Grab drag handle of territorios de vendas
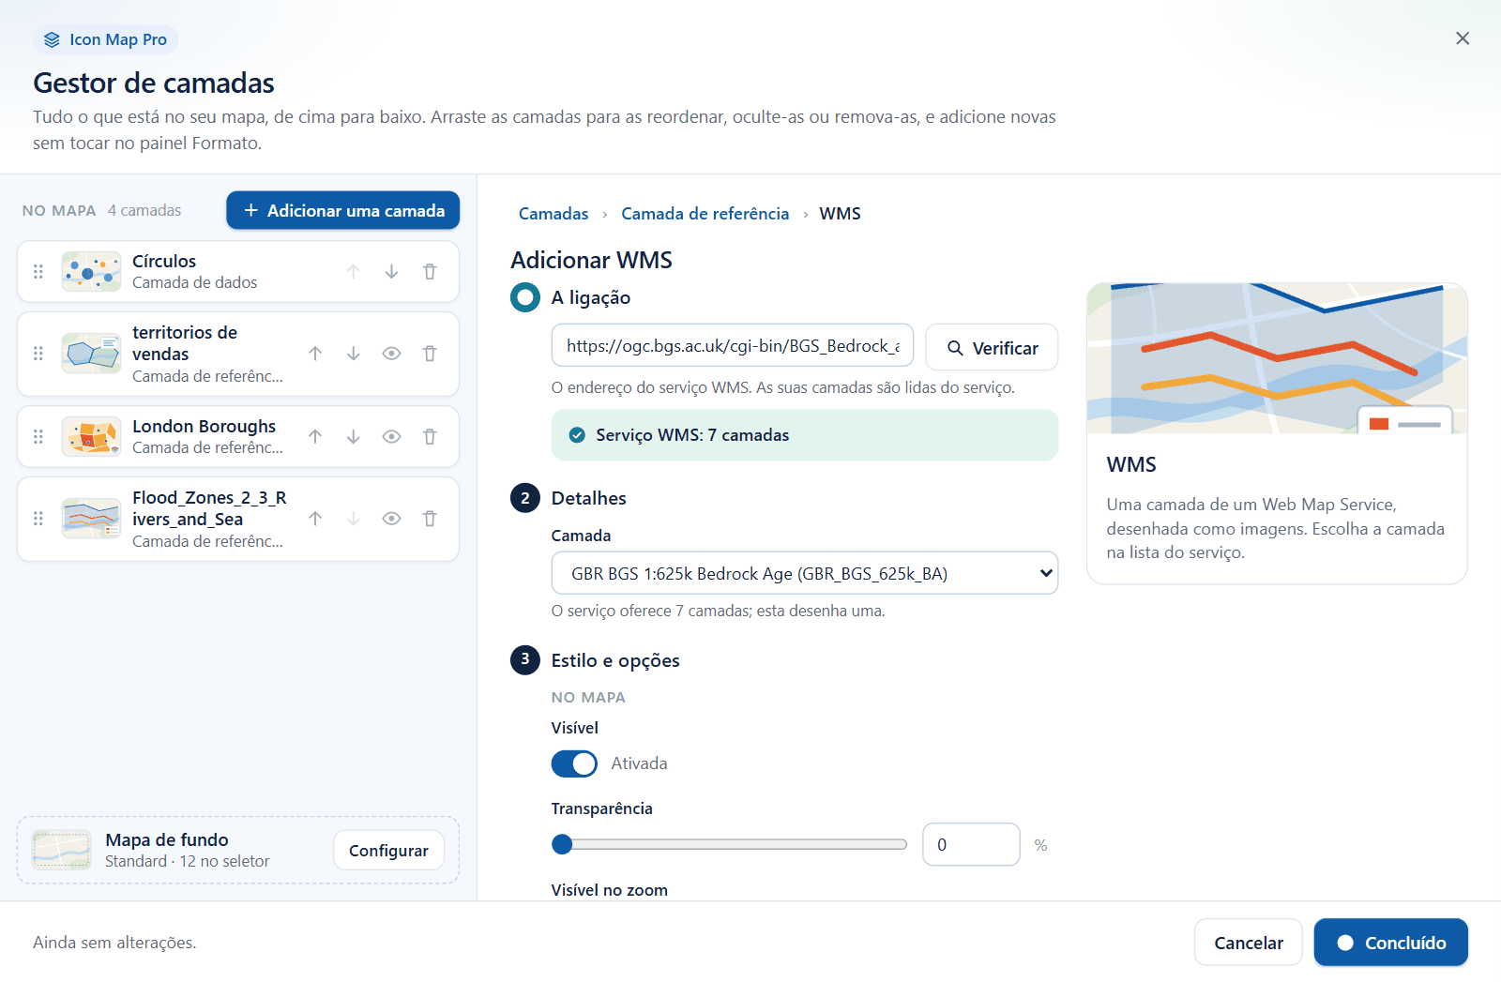This screenshot has height=982, width=1501. 38,354
